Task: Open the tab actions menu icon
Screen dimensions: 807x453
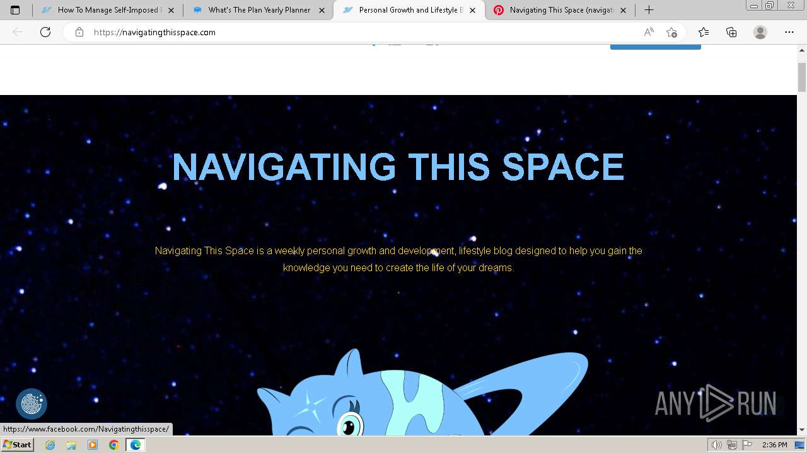Action: [x=15, y=10]
